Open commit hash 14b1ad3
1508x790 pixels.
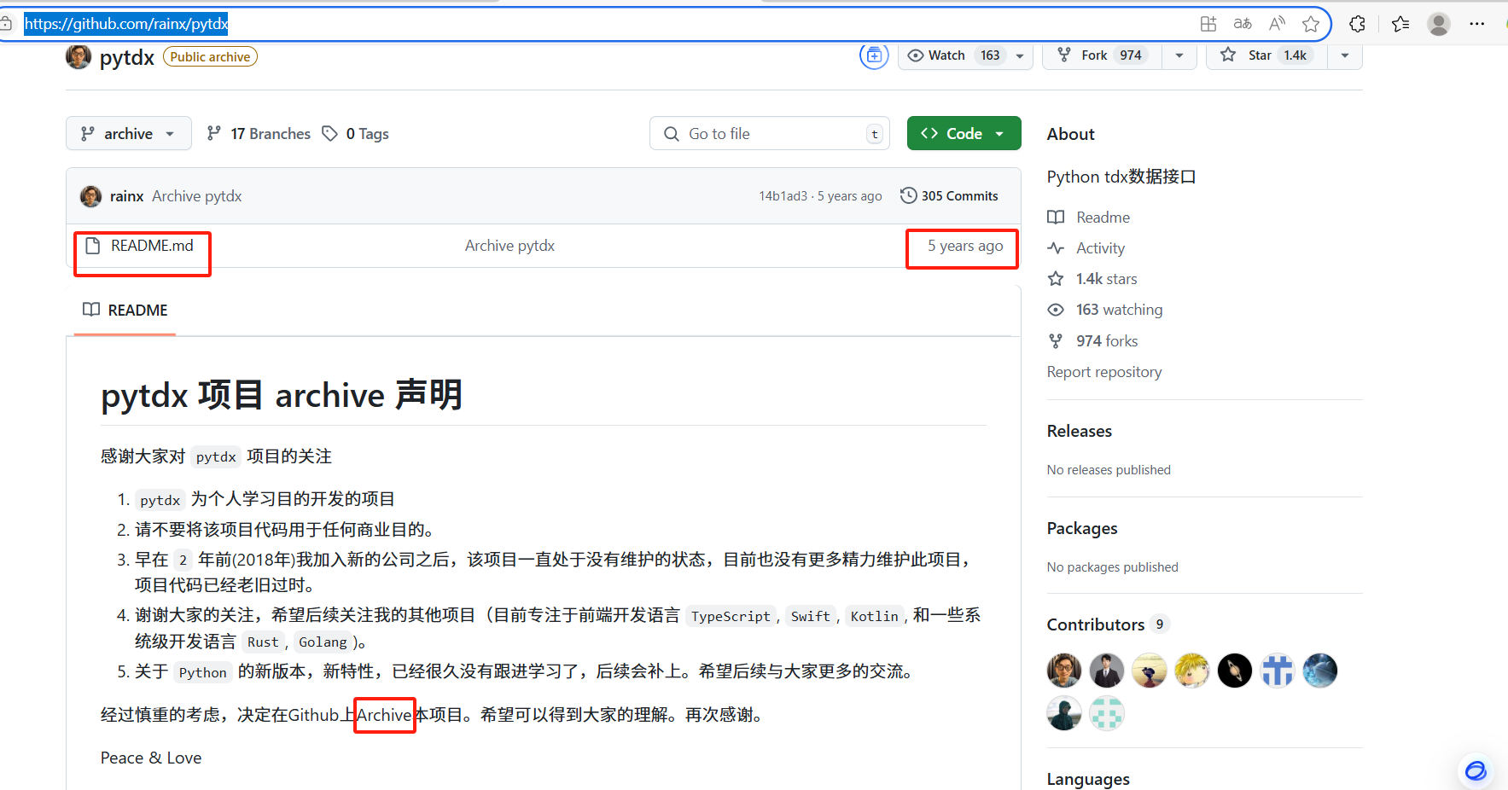tap(783, 196)
